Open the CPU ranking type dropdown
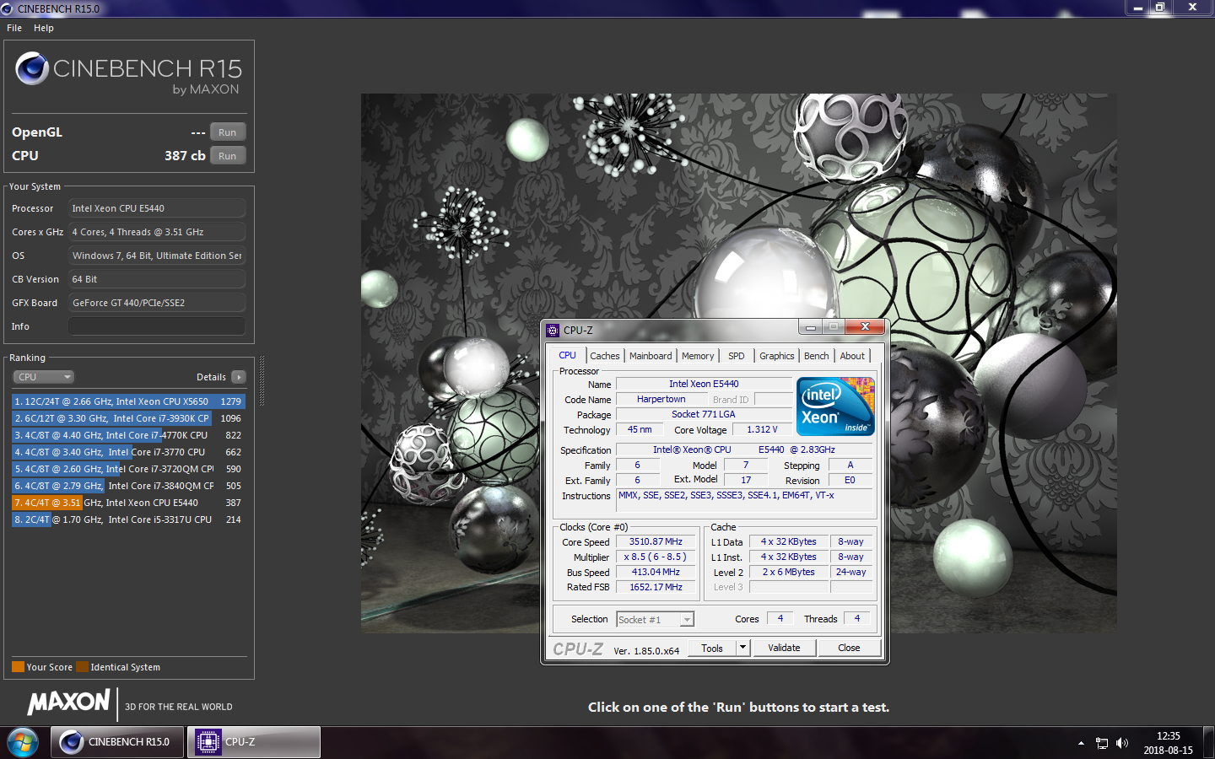 pyautogui.click(x=43, y=377)
